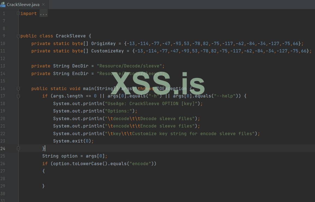Click the DecDir variable name
Viewport: 315px width, 202px height.
point(80,66)
